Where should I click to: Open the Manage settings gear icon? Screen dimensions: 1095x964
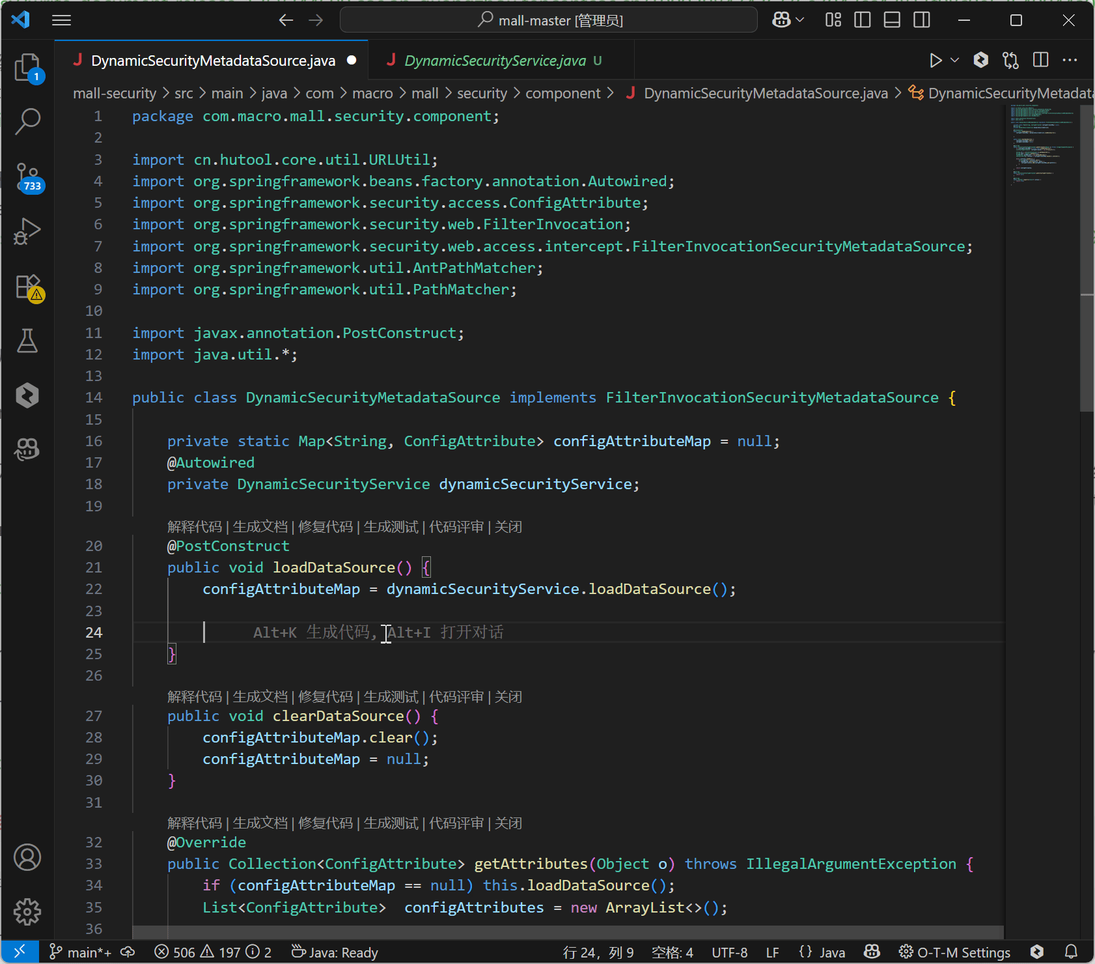click(27, 912)
